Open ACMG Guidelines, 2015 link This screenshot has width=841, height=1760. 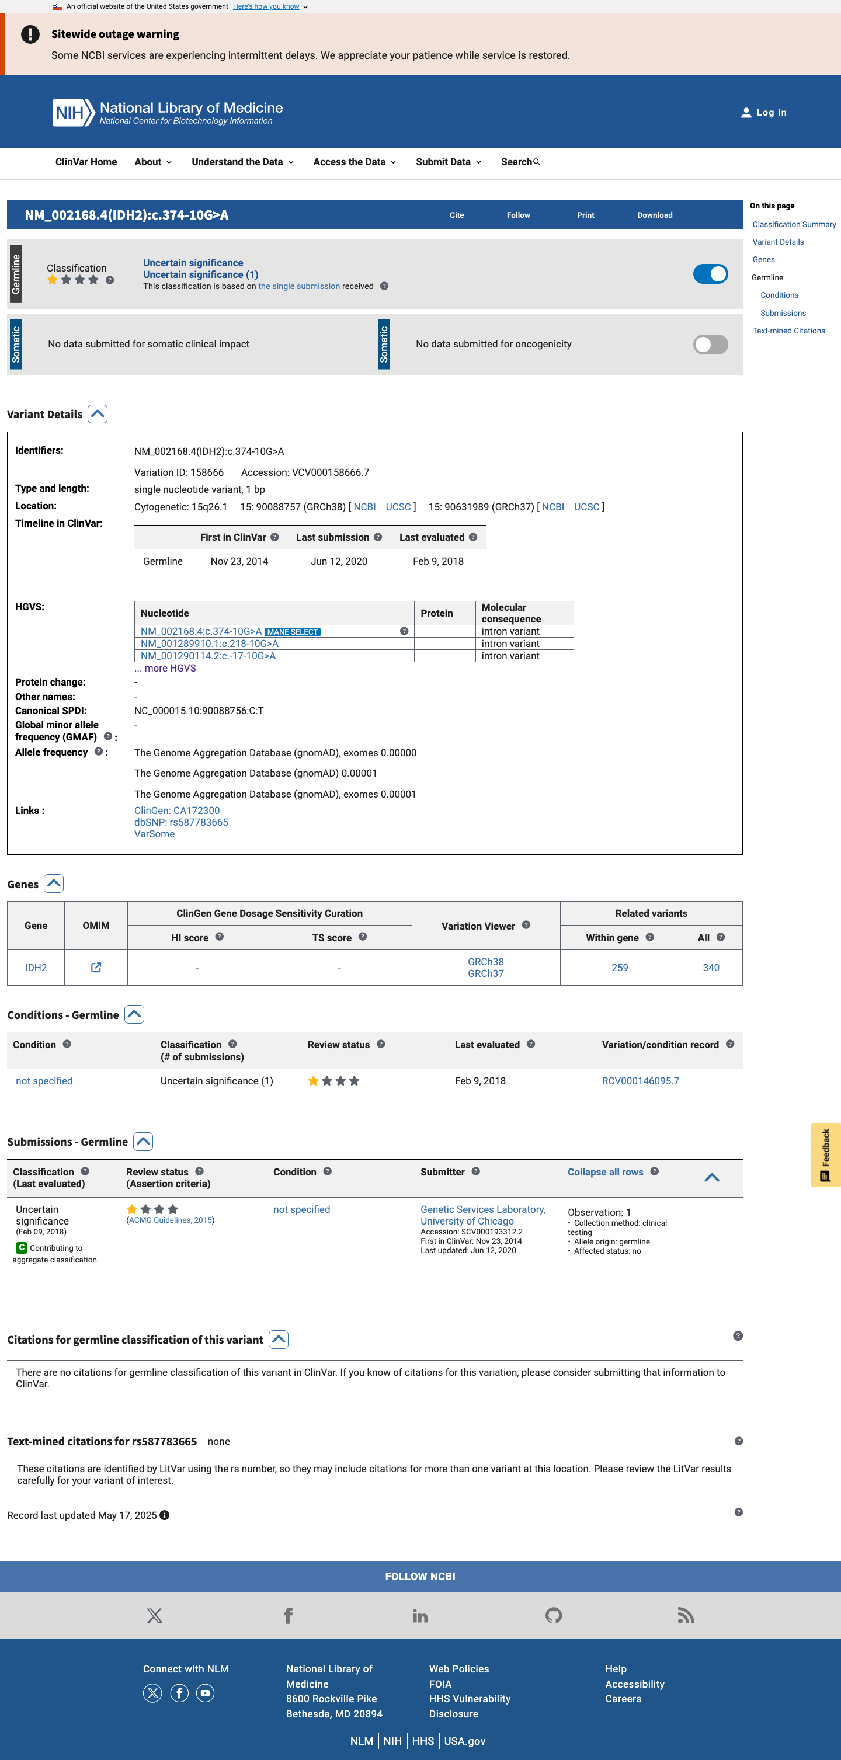(x=171, y=1220)
